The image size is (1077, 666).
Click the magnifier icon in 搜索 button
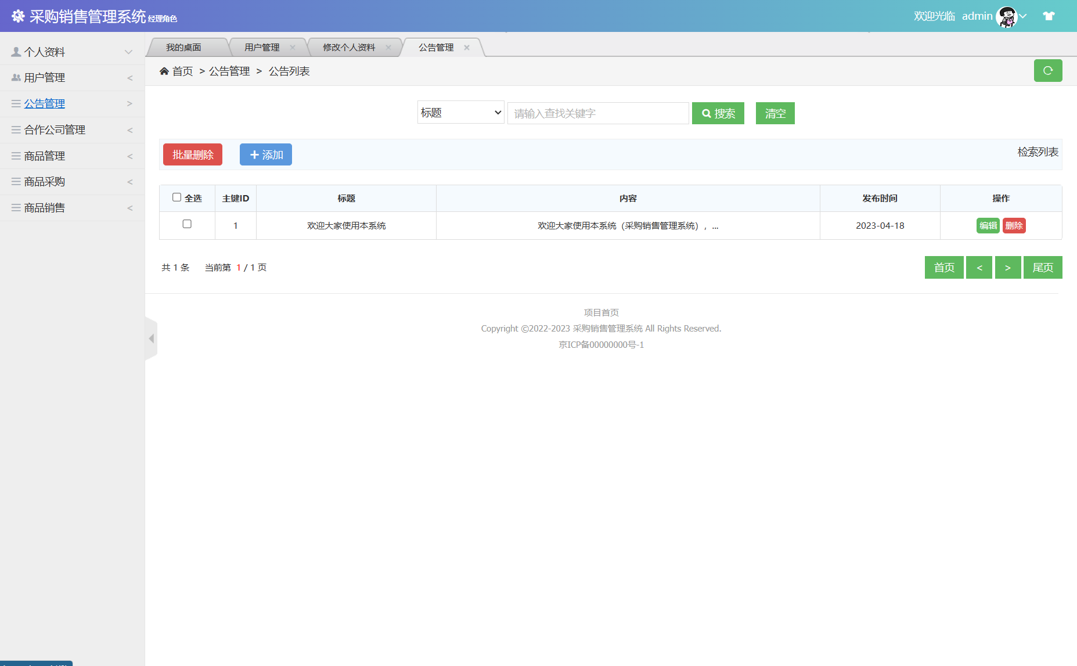(x=706, y=113)
